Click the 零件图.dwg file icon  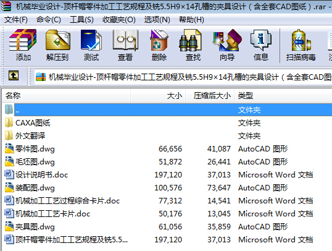[9, 148]
